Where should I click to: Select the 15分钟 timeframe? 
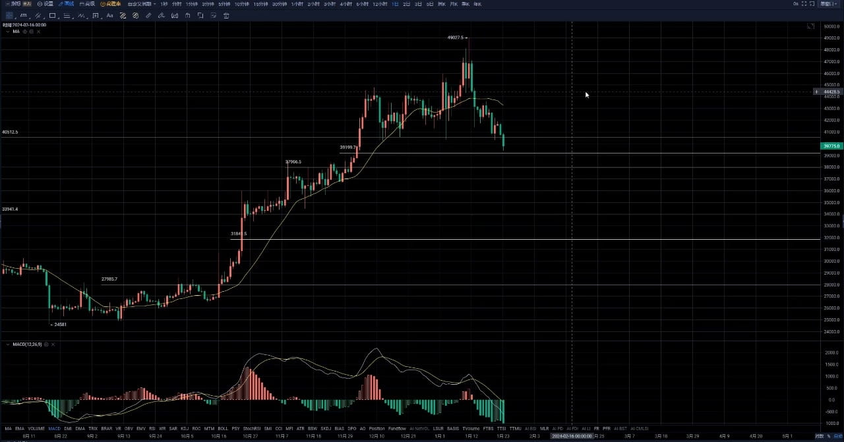click(x=261, y=4)
